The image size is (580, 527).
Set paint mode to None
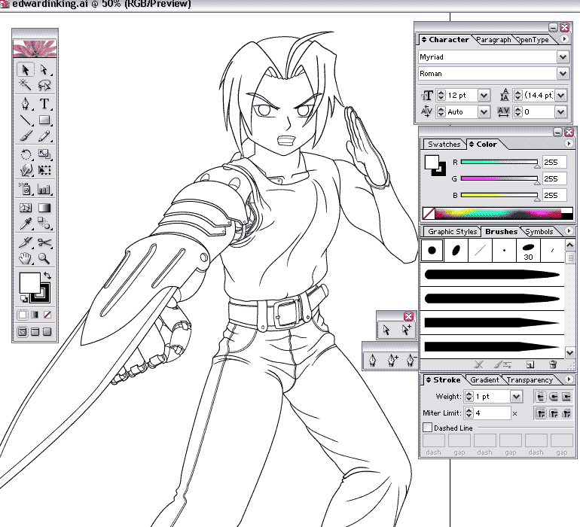click(x=47, y=315)
